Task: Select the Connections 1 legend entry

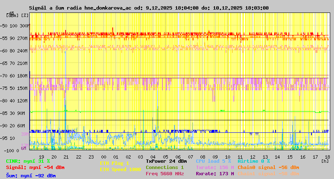Action: (164, 167)
